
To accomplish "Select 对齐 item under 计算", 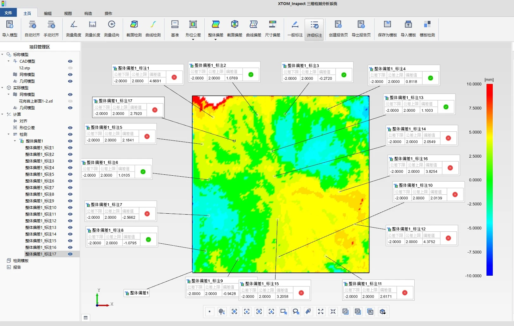I will point(23,121).
